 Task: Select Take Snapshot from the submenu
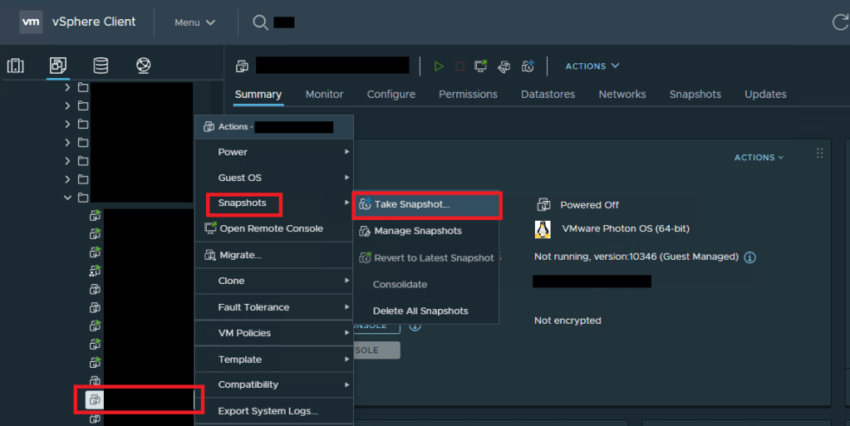coord(411,204)
